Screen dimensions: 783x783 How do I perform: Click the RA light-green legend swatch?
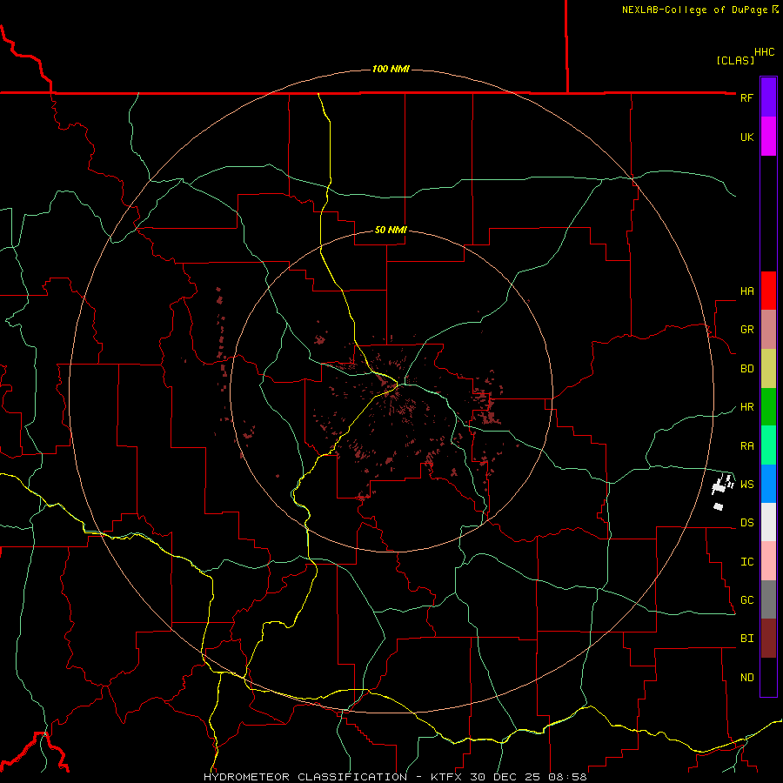(x=768, y=445)
